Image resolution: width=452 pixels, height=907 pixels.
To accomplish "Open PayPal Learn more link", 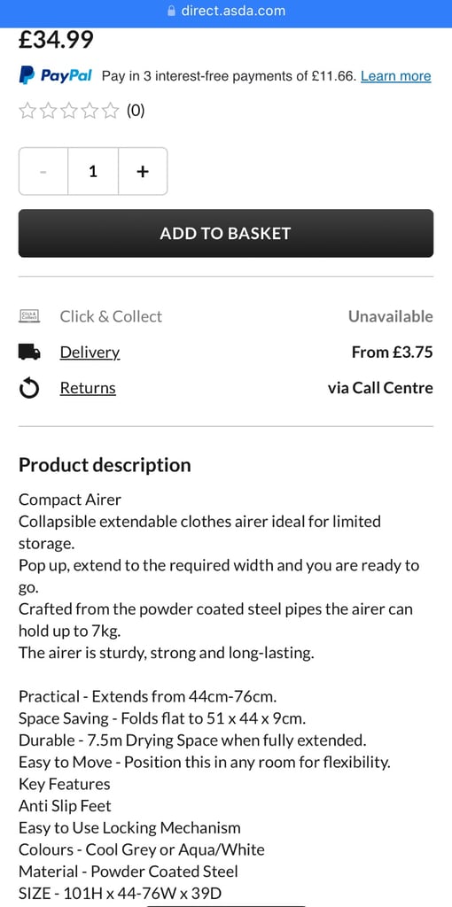I will click(x=396, y=76).
